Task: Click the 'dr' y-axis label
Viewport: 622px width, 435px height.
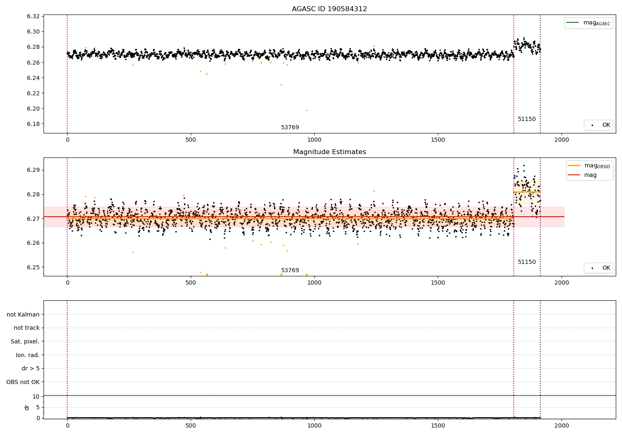Action: coord(27,407)
